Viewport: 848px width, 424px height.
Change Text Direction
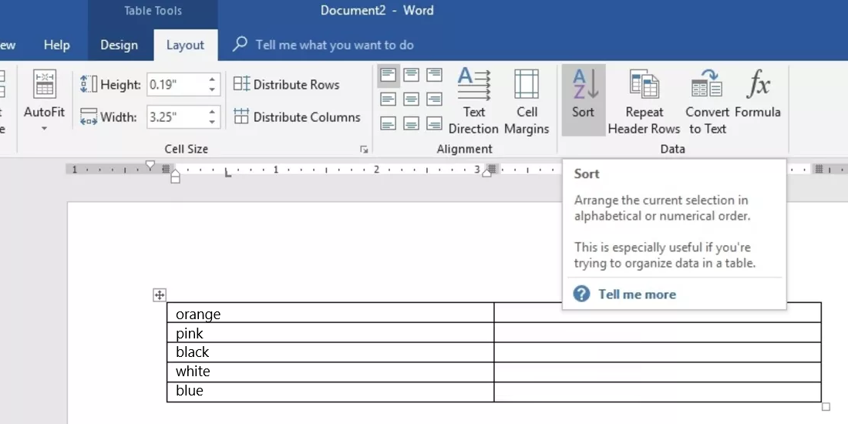pyautogui.click(x=473, y=100)
